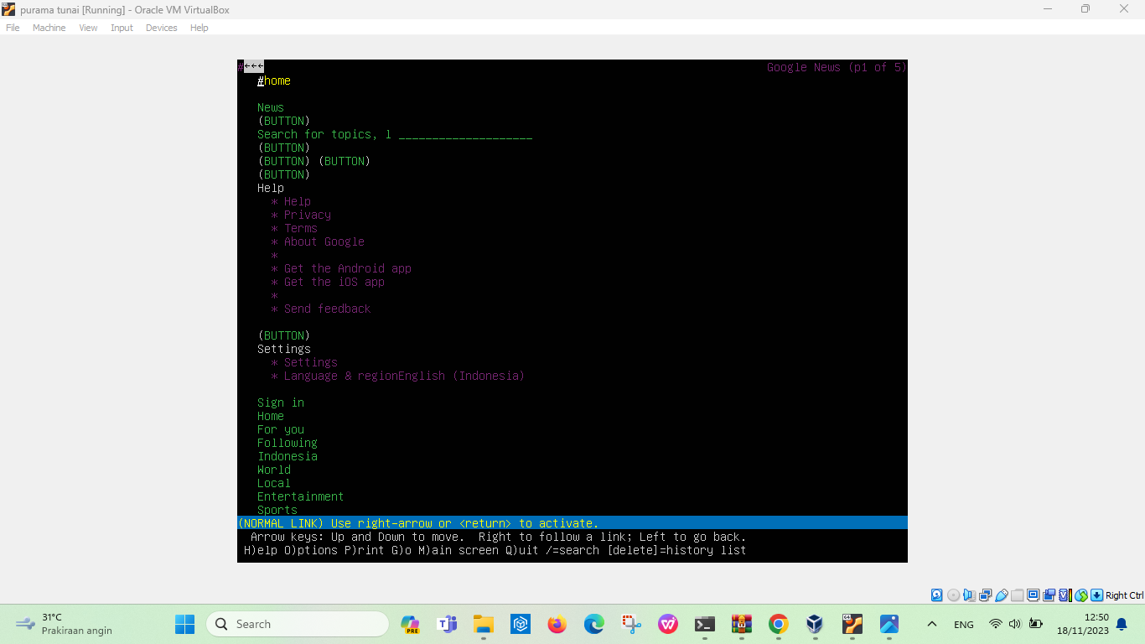The image size is (1145, 644).
Task: Open the ENG input language switcher
Action: [964, 625]
